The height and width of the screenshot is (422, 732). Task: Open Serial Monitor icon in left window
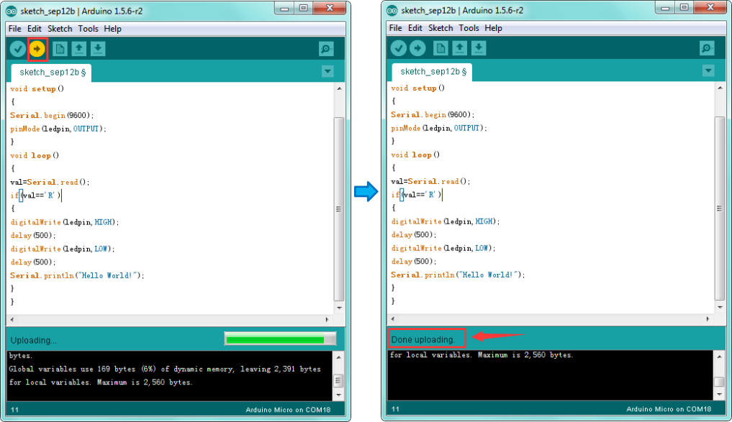coord(326,48)
